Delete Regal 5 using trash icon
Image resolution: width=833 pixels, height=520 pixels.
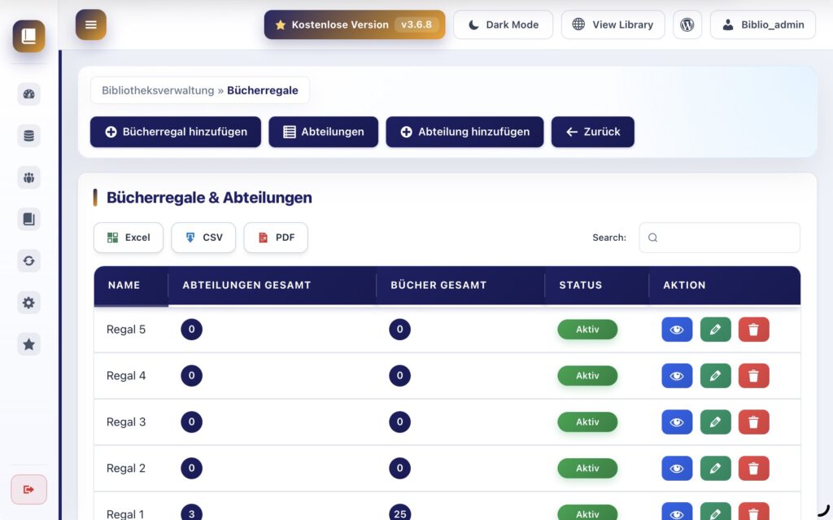point(753,330)
